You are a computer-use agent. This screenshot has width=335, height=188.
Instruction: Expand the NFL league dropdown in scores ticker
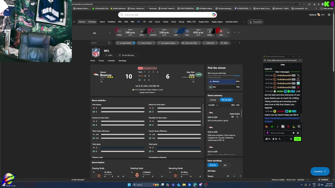(x=110, y=33)
